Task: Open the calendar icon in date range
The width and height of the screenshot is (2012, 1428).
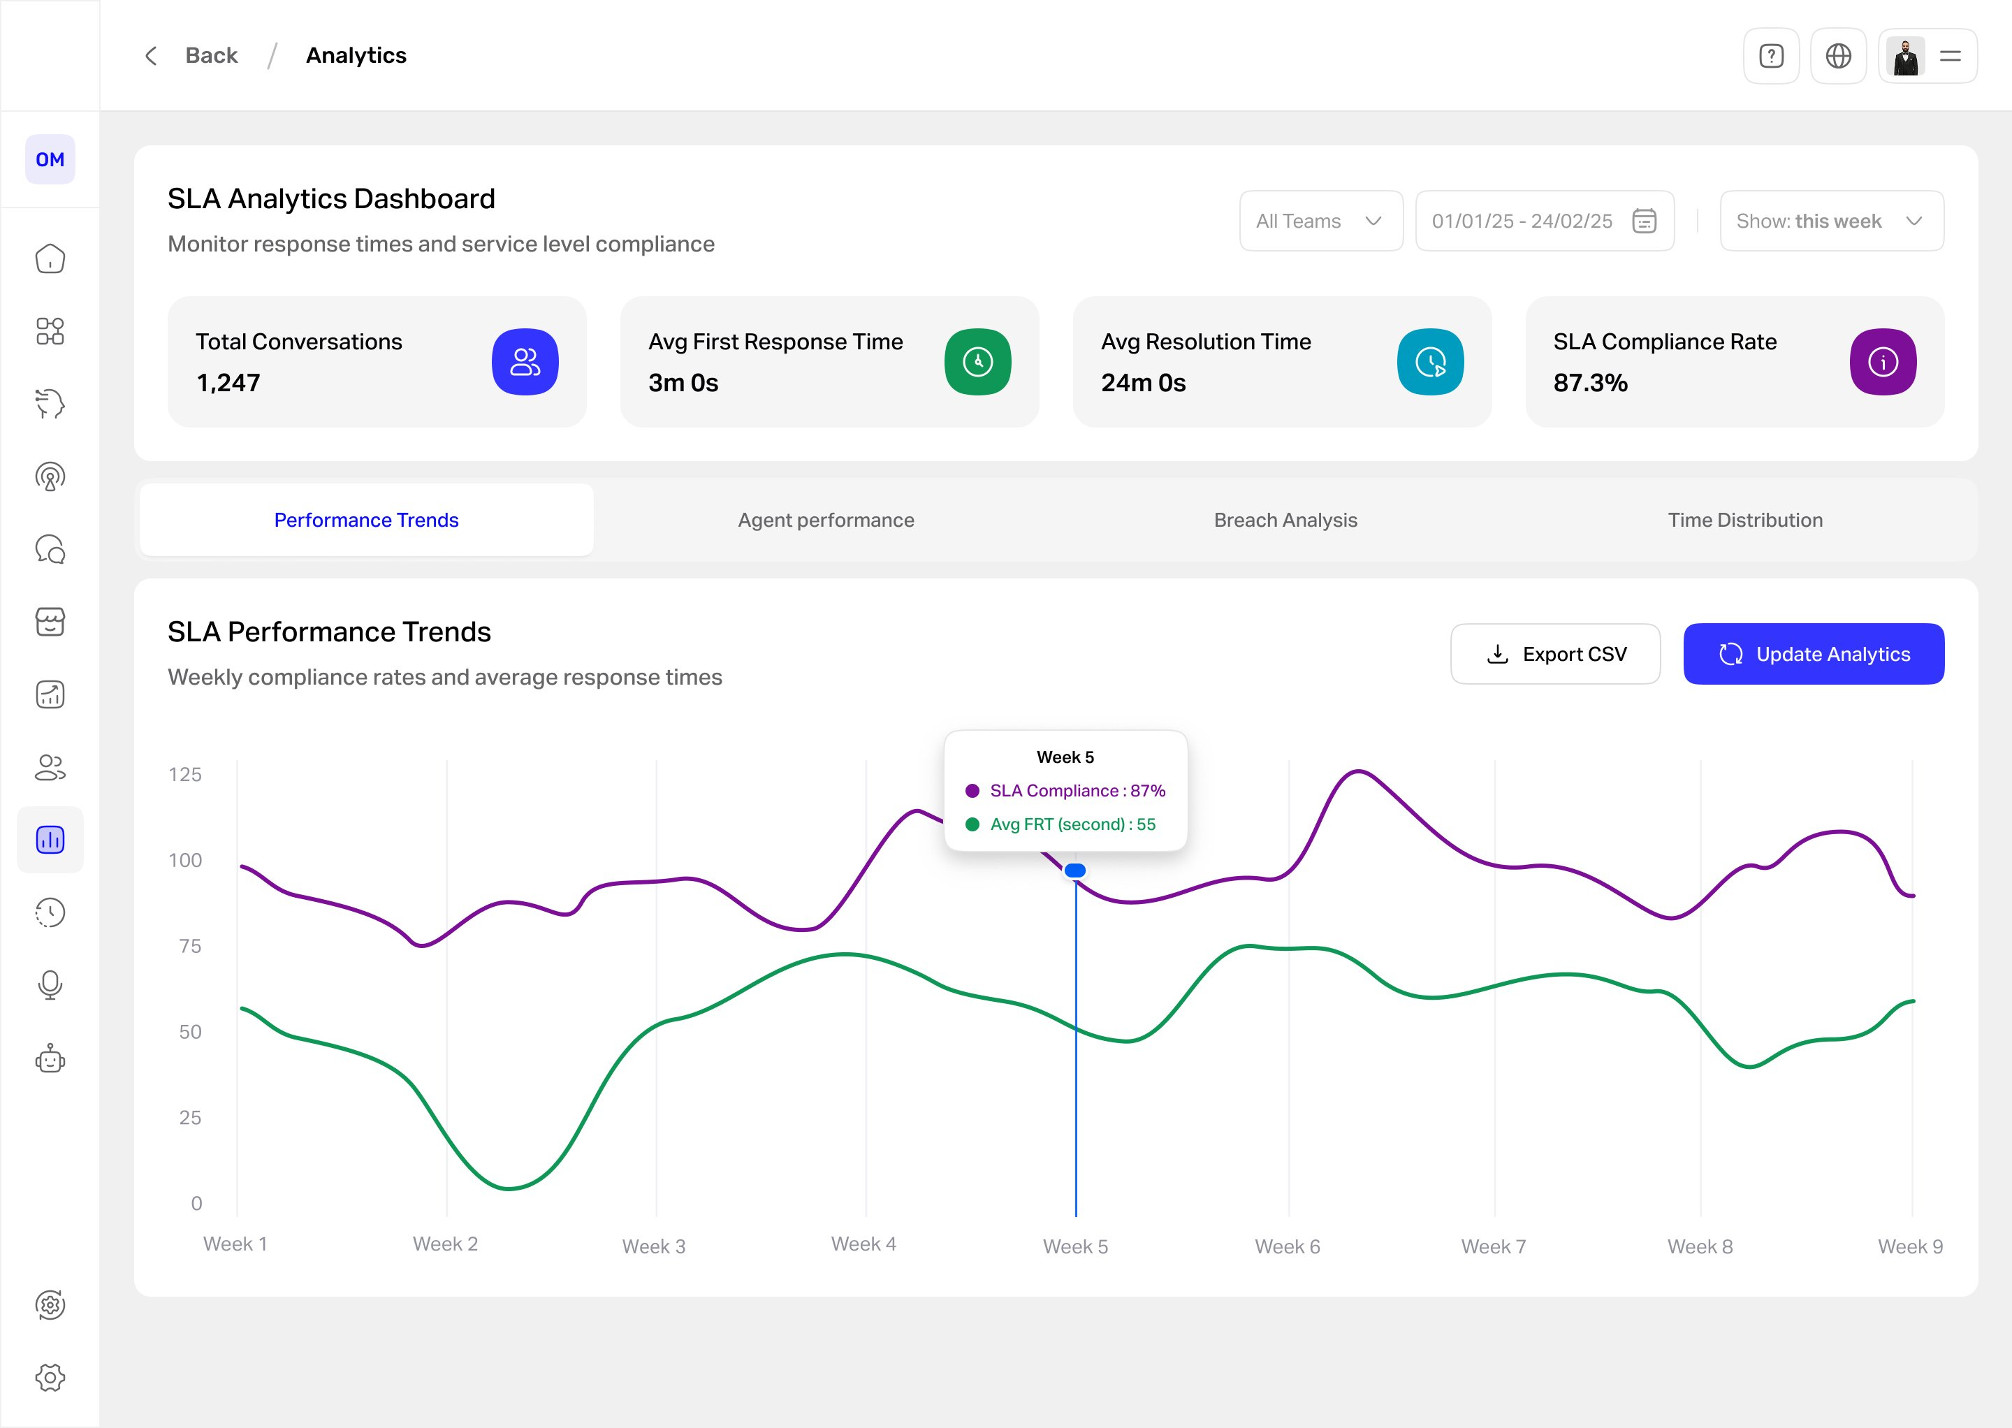Action: (x=1644, y=221)
